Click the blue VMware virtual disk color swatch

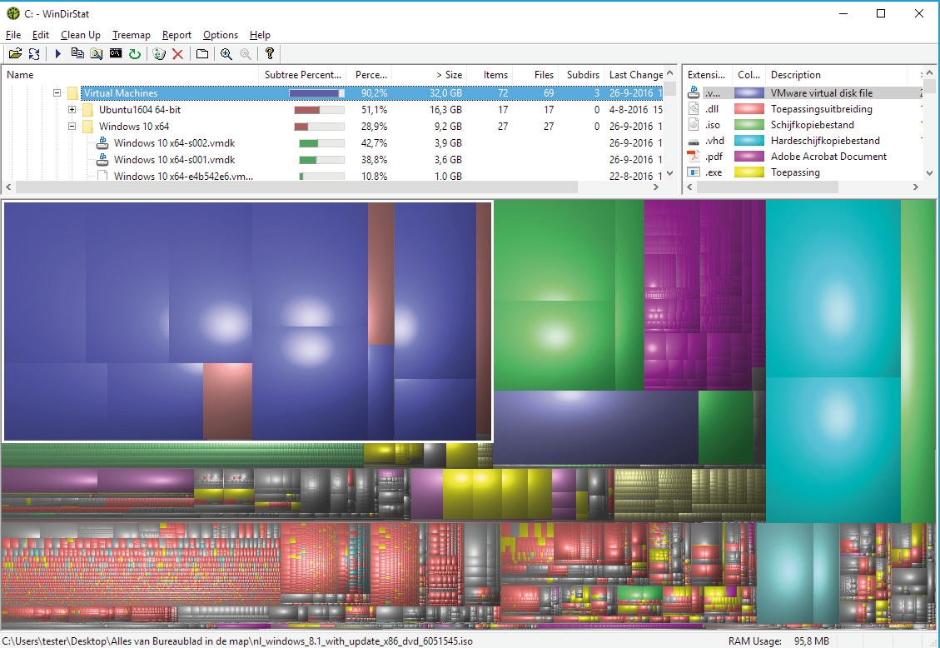click(749, 93)
